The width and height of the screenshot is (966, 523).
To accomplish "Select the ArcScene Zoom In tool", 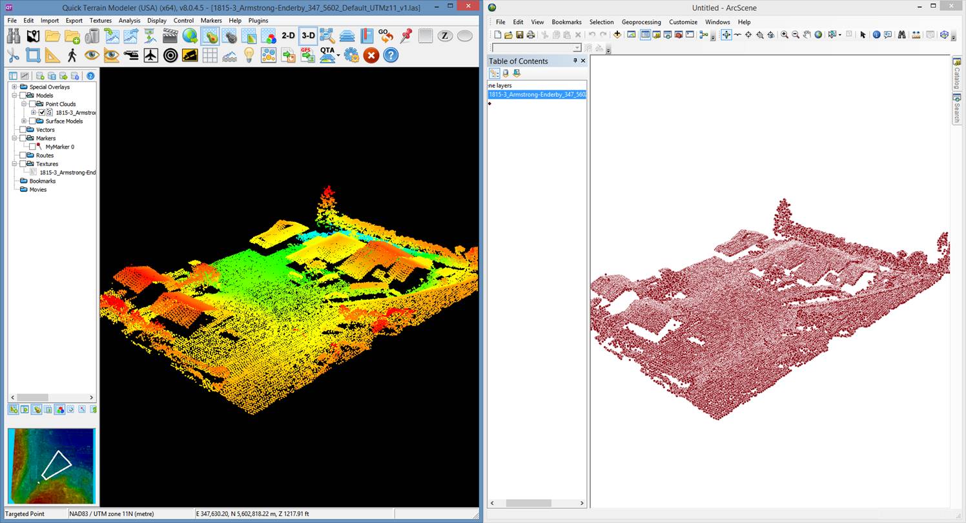I will (785, 35).
